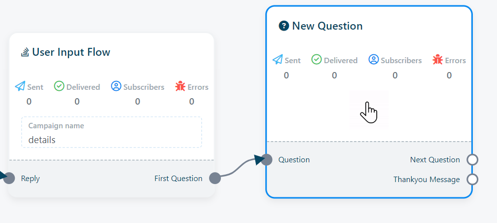Screen dimensions: 497x223
Task: Select the New Question node title
Action: [x=327, y=26]
